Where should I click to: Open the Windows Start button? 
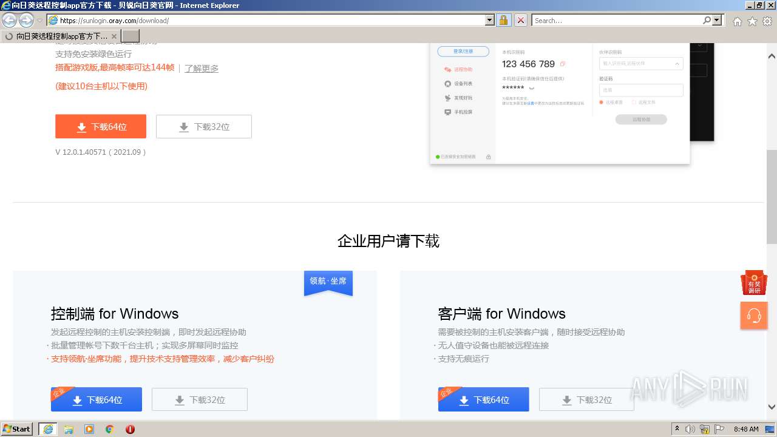(17, 429)
